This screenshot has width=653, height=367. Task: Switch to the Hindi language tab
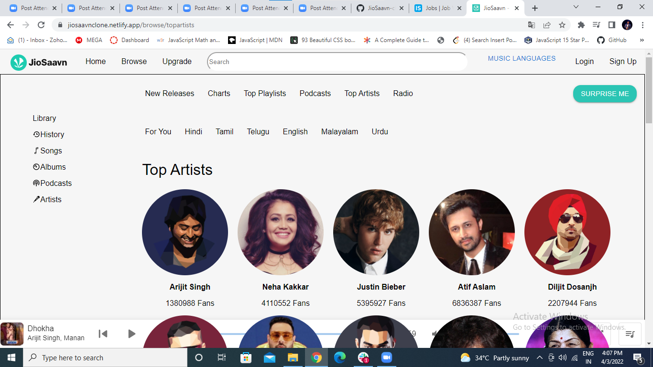click(x=193, y=131)
